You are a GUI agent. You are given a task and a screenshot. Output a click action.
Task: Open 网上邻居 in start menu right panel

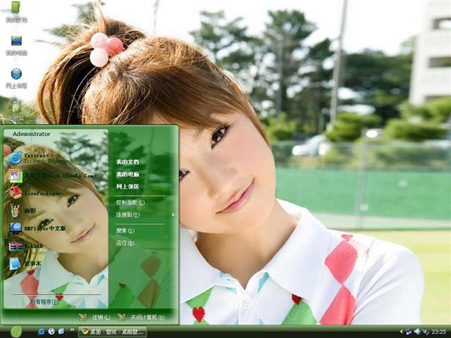(128, 187)
